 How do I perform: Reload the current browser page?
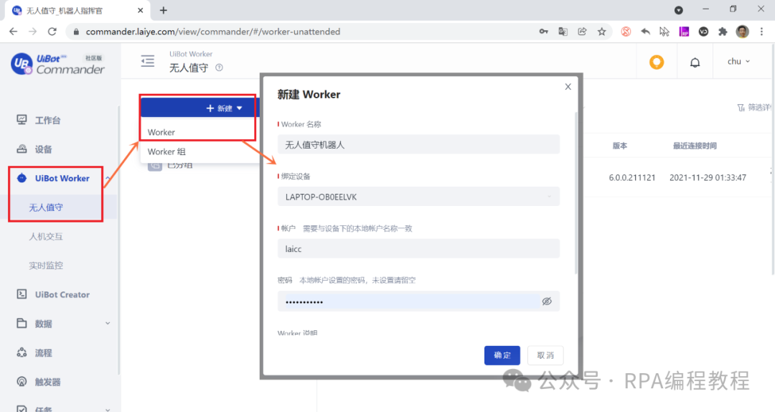pos(52,32)
